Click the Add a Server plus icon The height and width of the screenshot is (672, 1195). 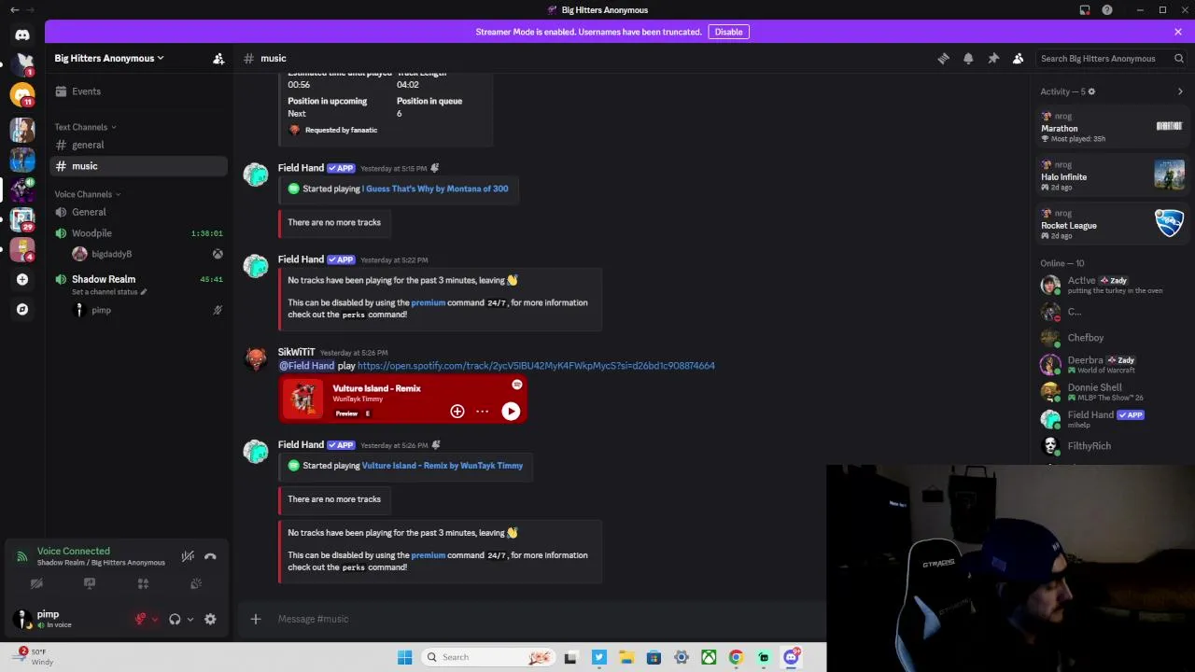pos(22,279)
